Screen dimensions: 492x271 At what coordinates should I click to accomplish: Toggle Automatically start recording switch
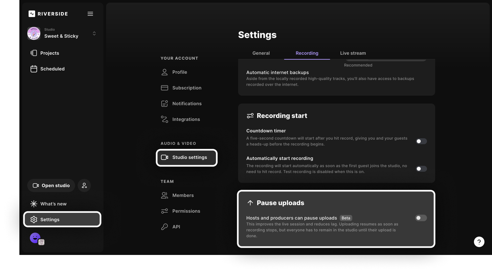[421, 169]
